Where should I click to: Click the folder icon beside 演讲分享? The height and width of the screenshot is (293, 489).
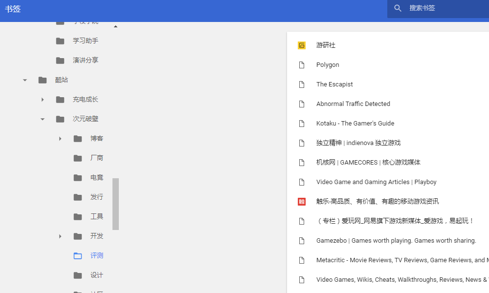click(x=60, y=61)
